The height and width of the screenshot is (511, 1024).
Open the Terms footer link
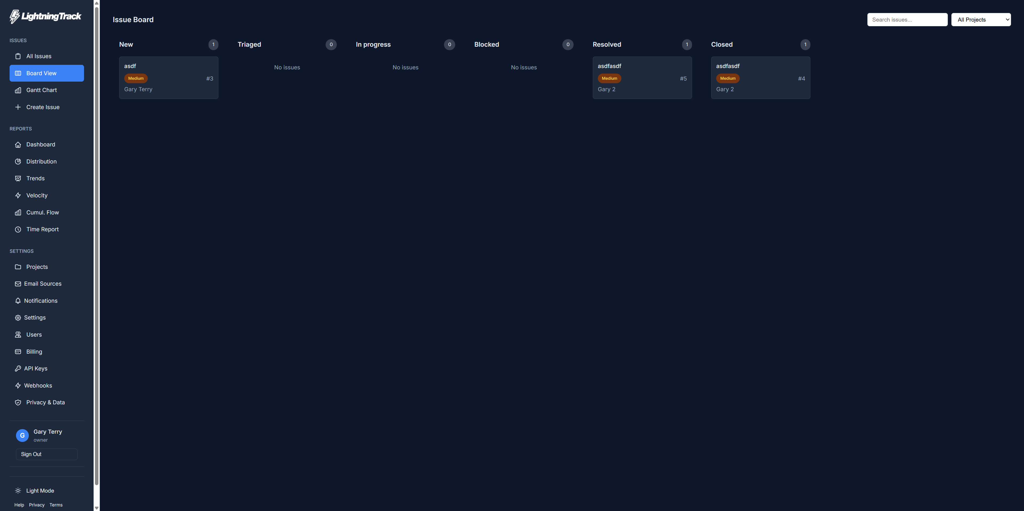tap(56, 505)
